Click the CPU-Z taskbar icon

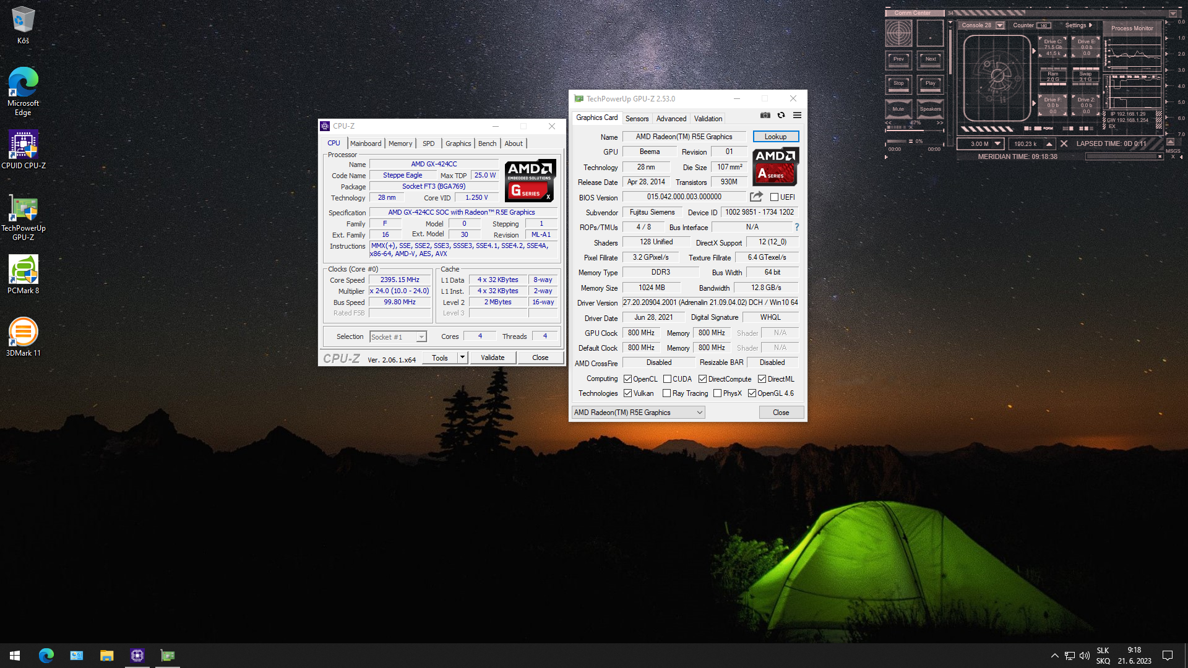tap(137, 656)
